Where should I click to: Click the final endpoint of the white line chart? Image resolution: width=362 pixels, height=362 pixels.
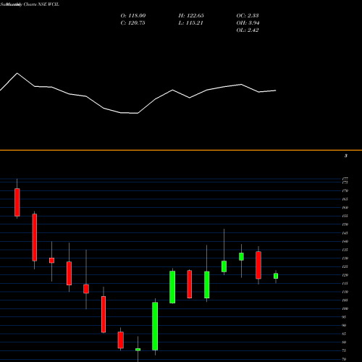point(276,90)
